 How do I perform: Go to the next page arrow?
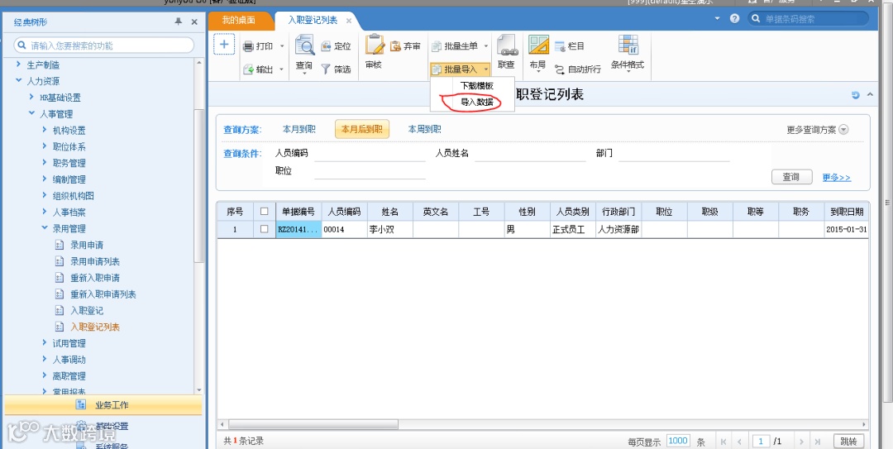pyautogui.click(x=801, y=442)
